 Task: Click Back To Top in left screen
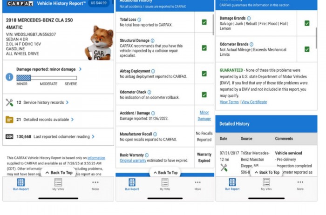coord(59,173)
